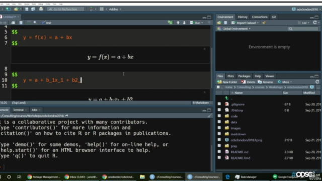Screen dimensions: 322x181
Task: Open the More dropdown in Files
Action: coord(285,82)
